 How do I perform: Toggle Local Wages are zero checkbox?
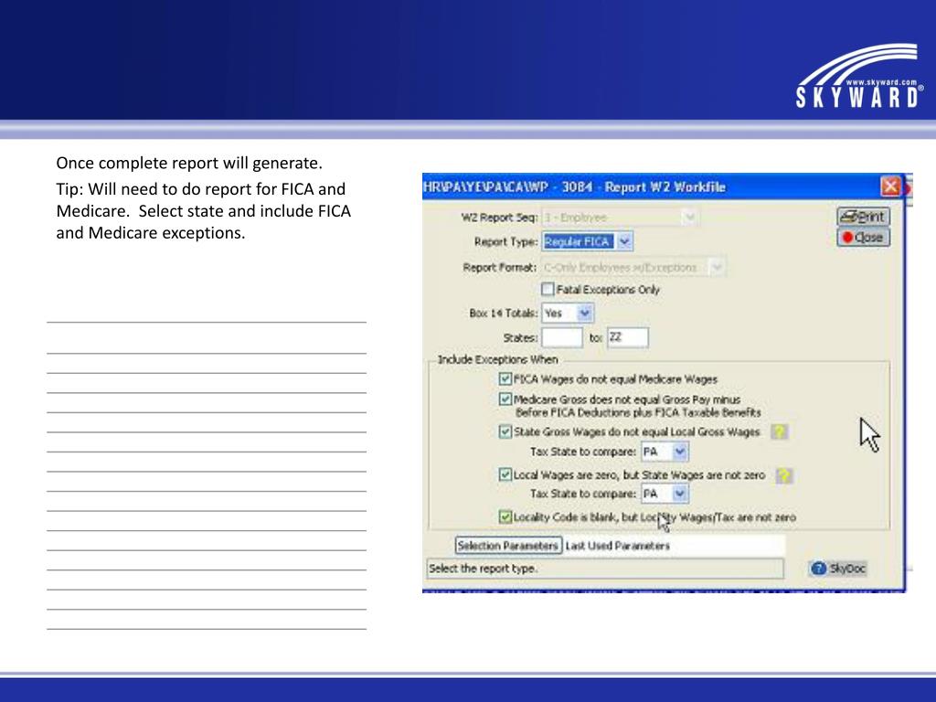point(505,475)
